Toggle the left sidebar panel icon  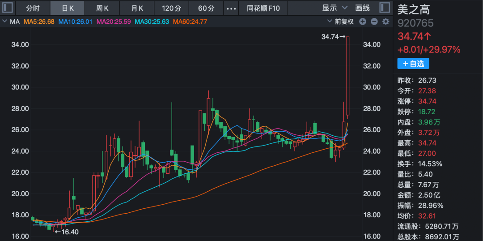tap(8, 8)
